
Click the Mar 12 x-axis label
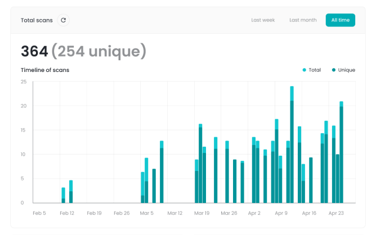[x=174, y=214]
